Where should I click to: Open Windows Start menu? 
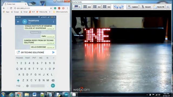tap(3, 95)
